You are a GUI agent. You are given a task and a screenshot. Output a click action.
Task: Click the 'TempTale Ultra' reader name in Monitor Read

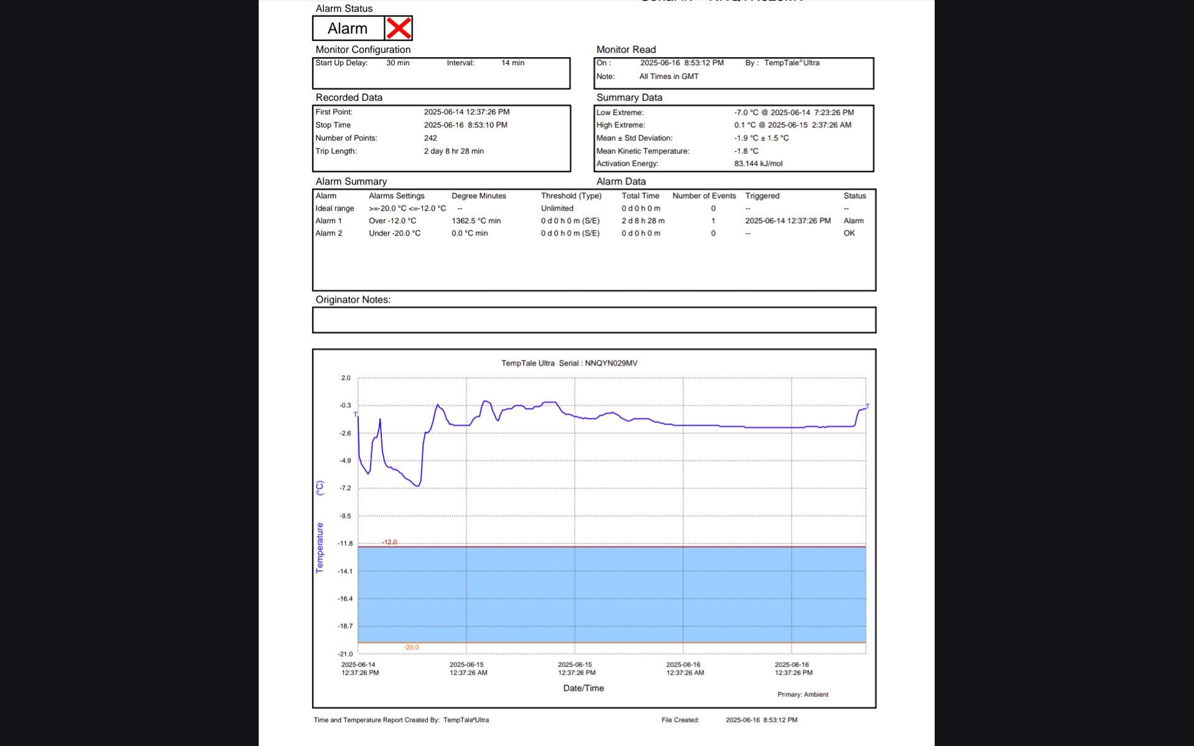[792, 63]
